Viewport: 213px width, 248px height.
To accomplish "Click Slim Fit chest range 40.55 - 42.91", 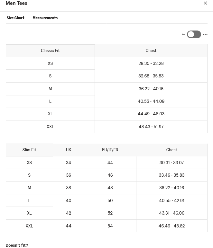I will click(171, 201).
